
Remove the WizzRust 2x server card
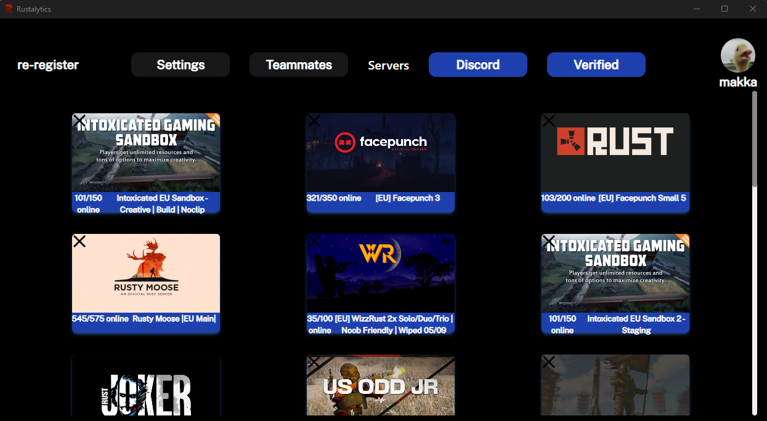click(314, 241)
